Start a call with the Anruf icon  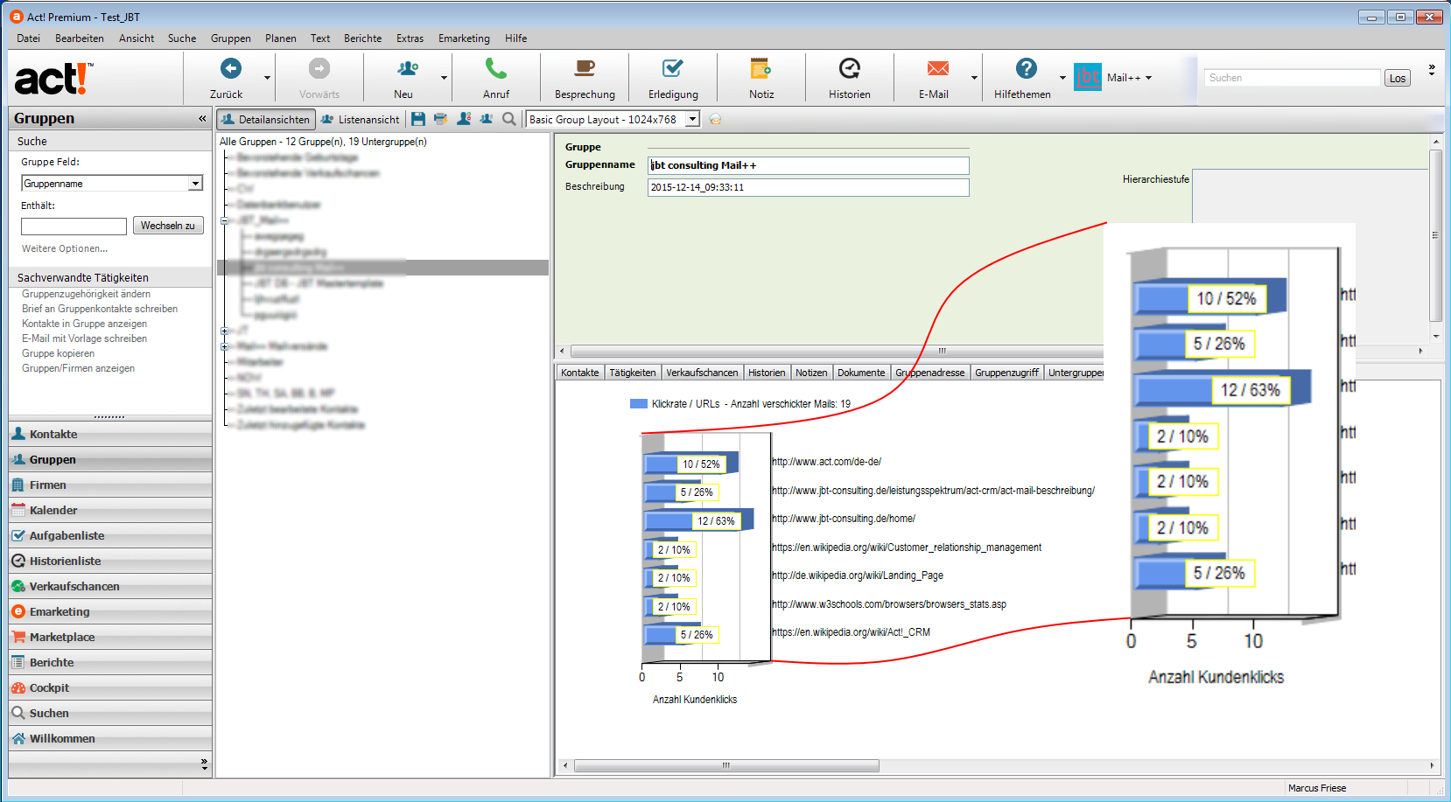coord(496,68)
